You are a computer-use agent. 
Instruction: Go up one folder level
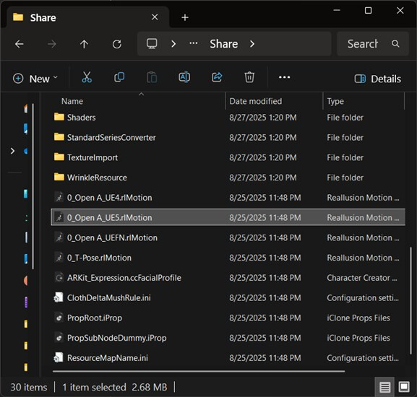click(84, 44)
